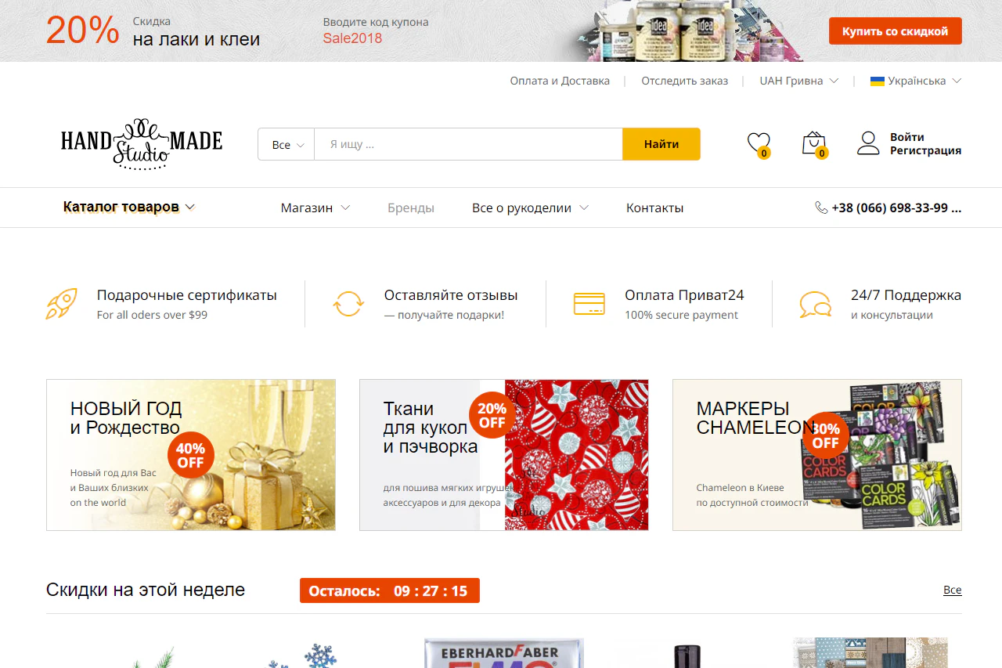Expand the Каталог товаров menu

(x=129, y=208)
